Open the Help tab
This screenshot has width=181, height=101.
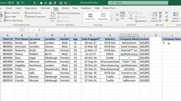[x=97, y=8]
